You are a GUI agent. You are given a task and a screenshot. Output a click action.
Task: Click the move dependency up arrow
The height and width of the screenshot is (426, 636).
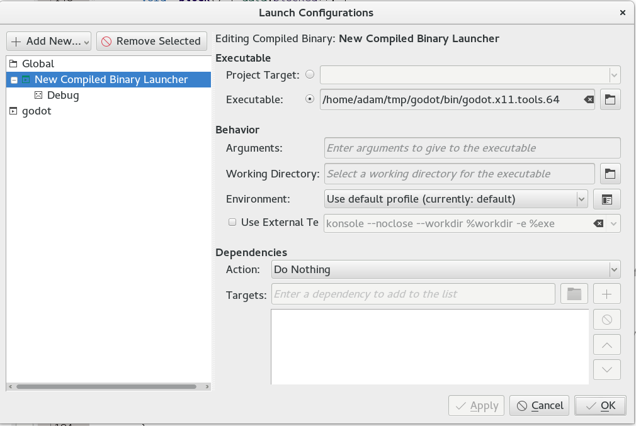click(607, 345)
